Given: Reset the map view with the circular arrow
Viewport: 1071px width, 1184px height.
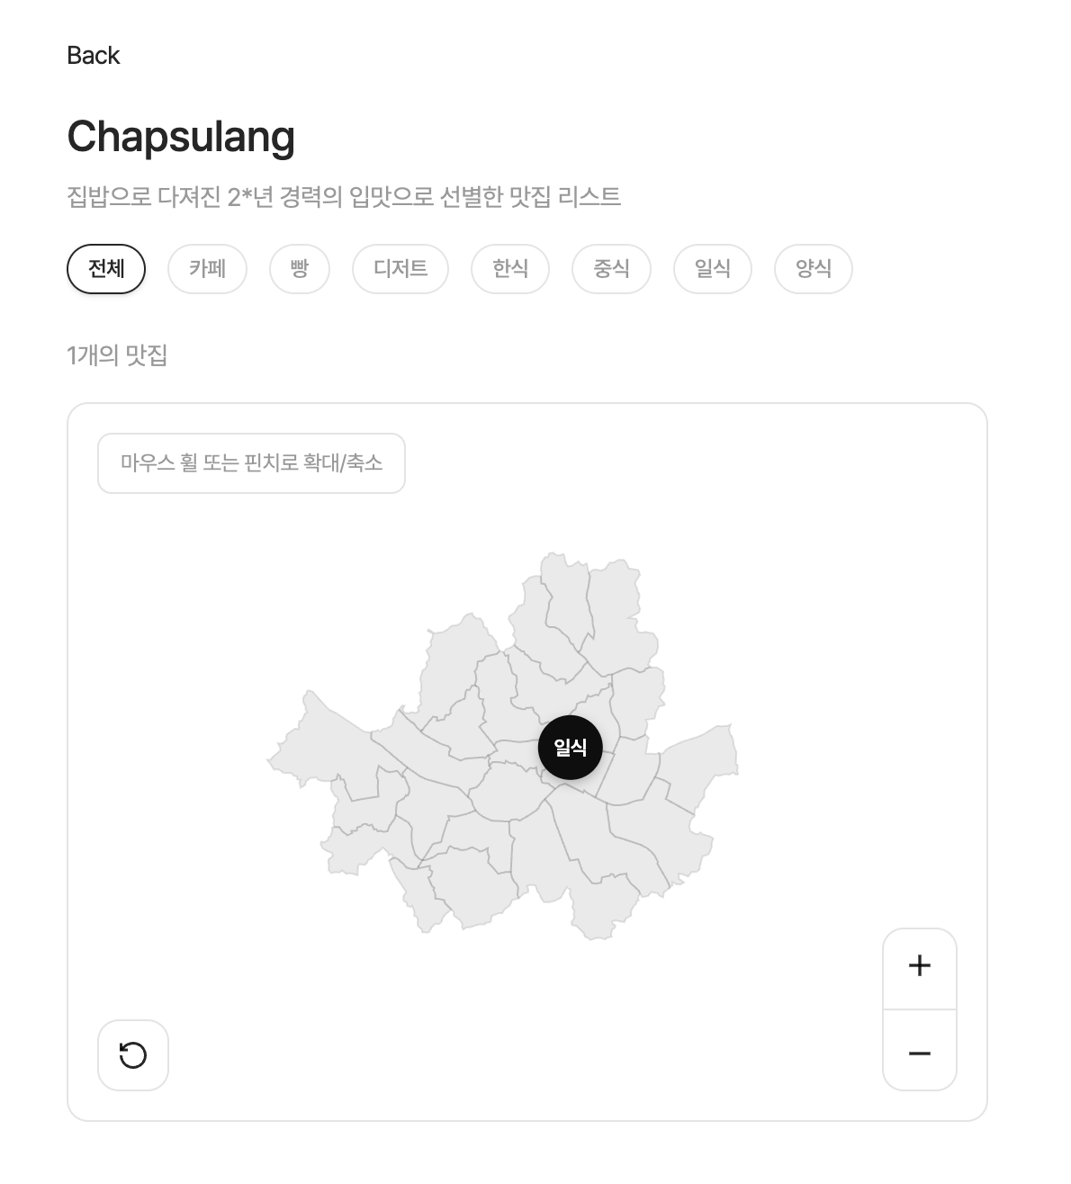Looking at the screenshot, I should (133, 1054).
